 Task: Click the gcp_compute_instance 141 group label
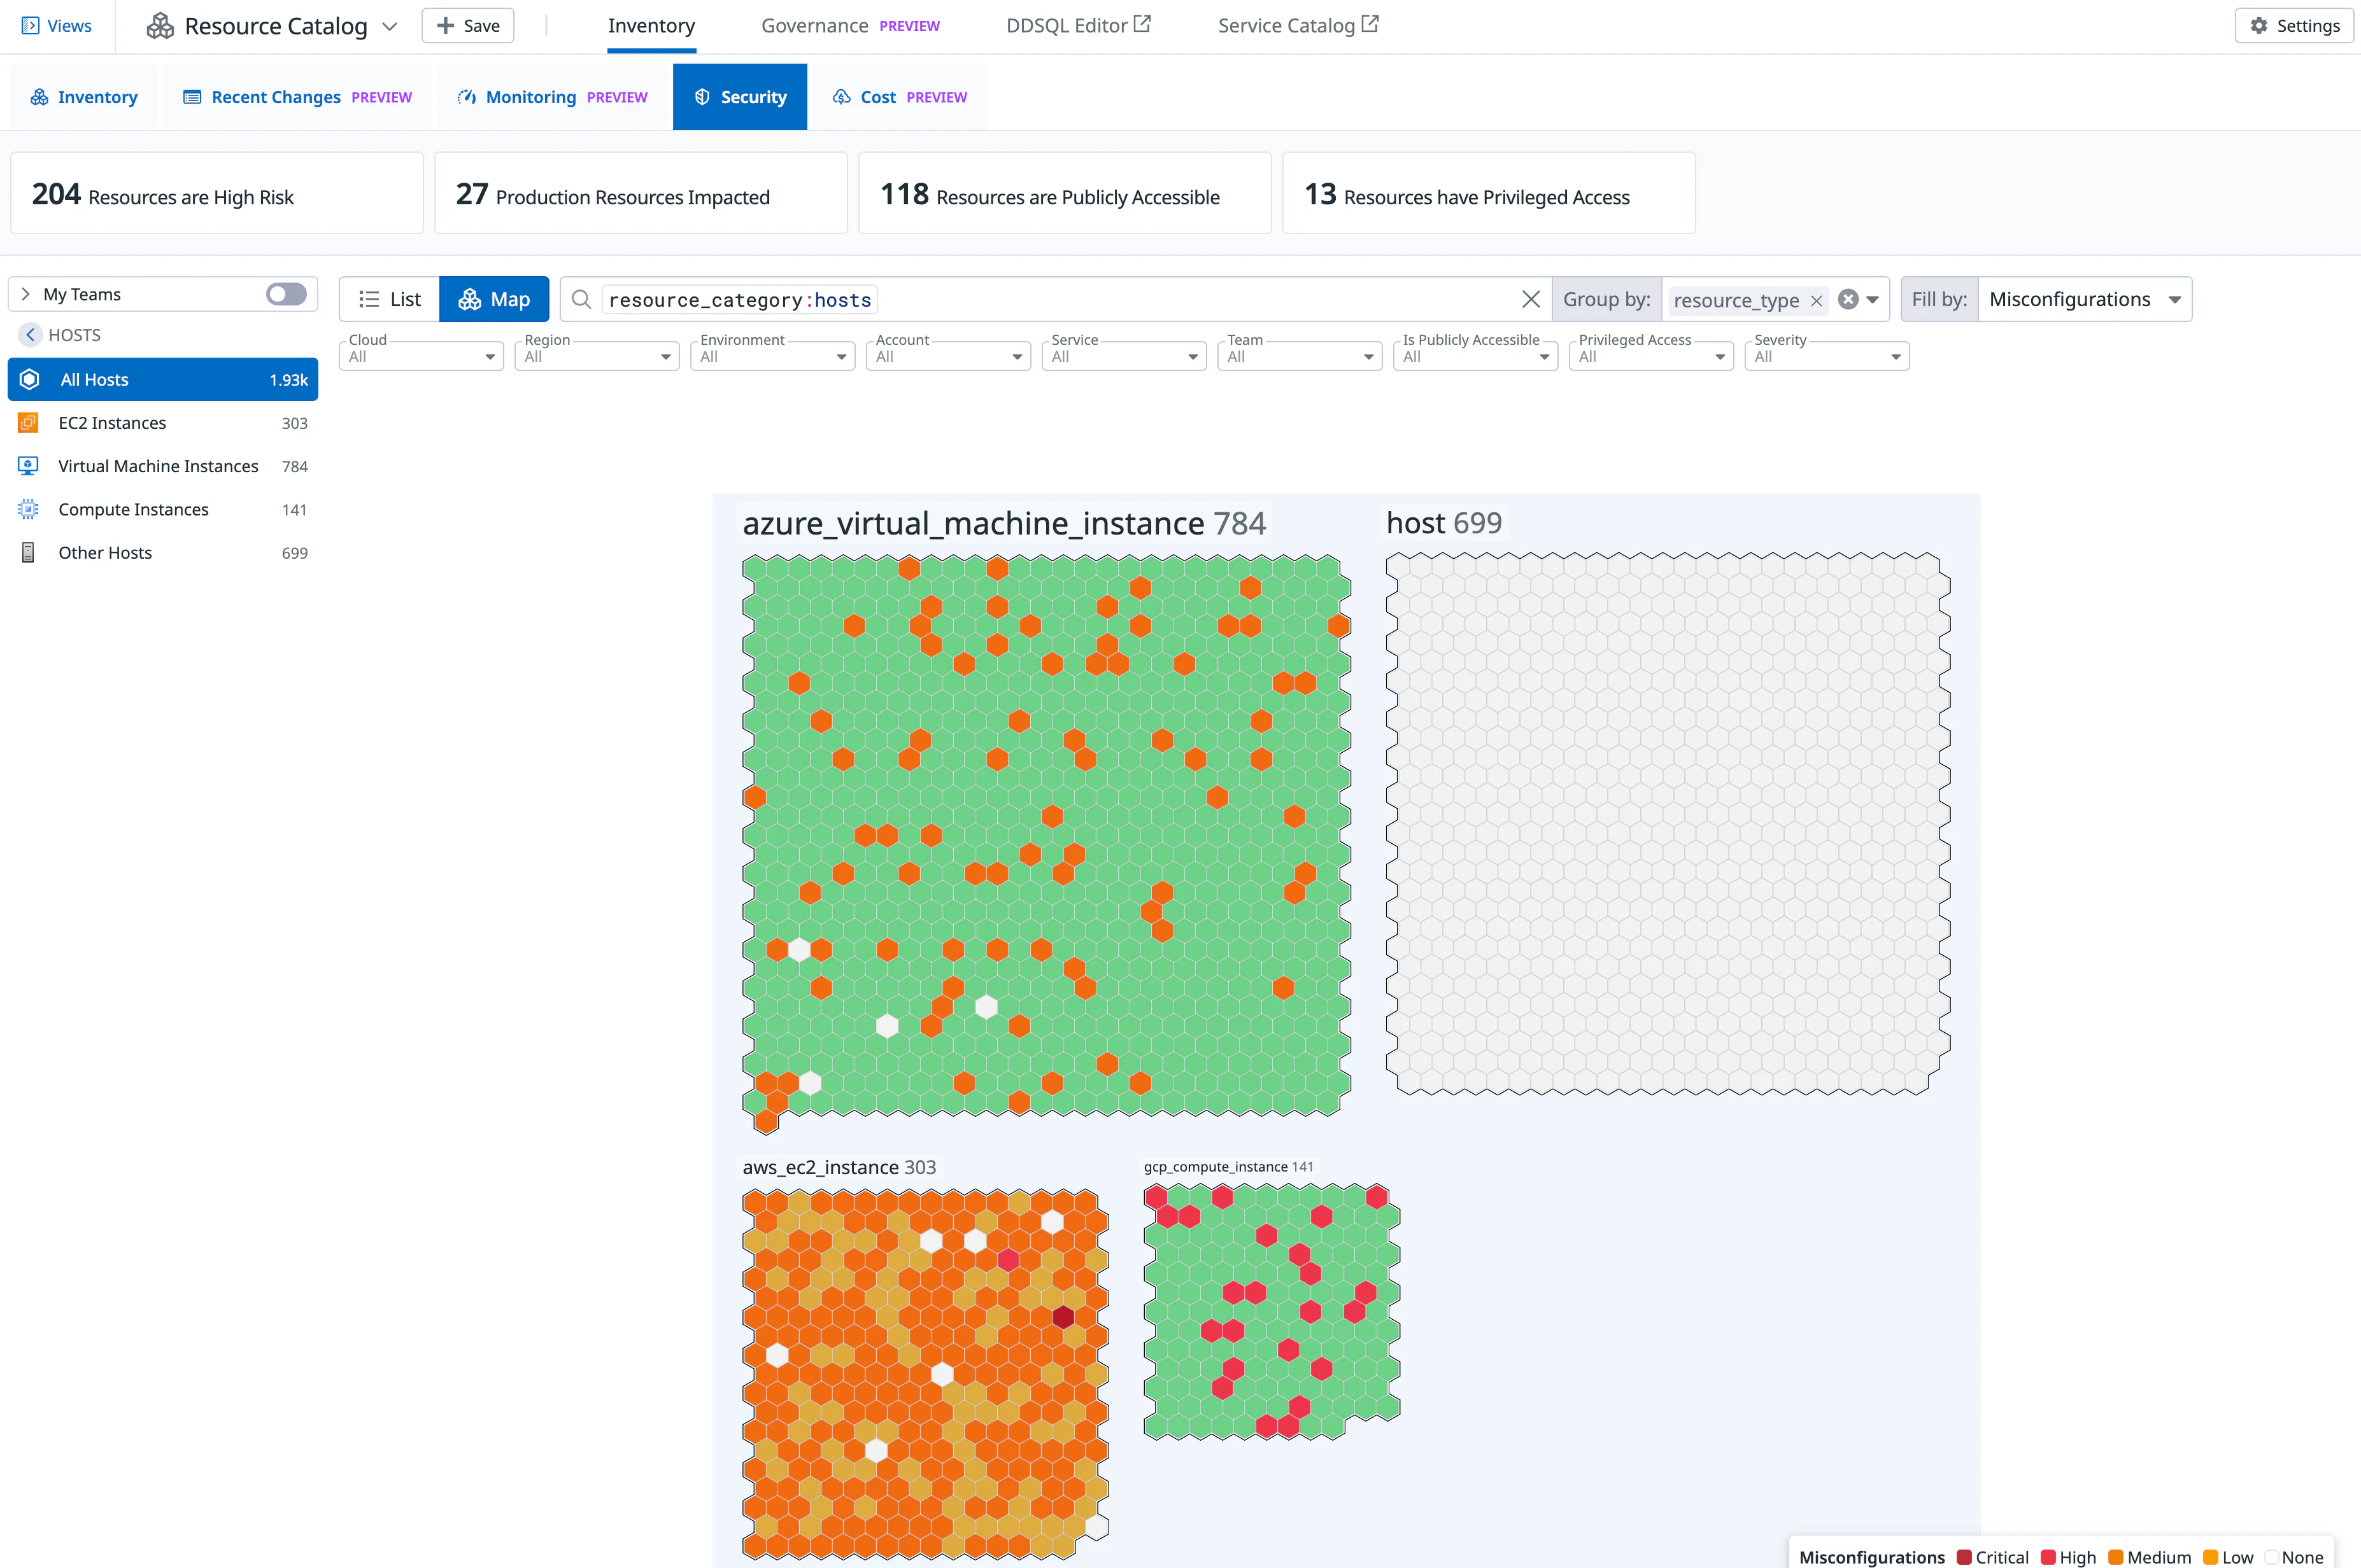(1228, 1167)
